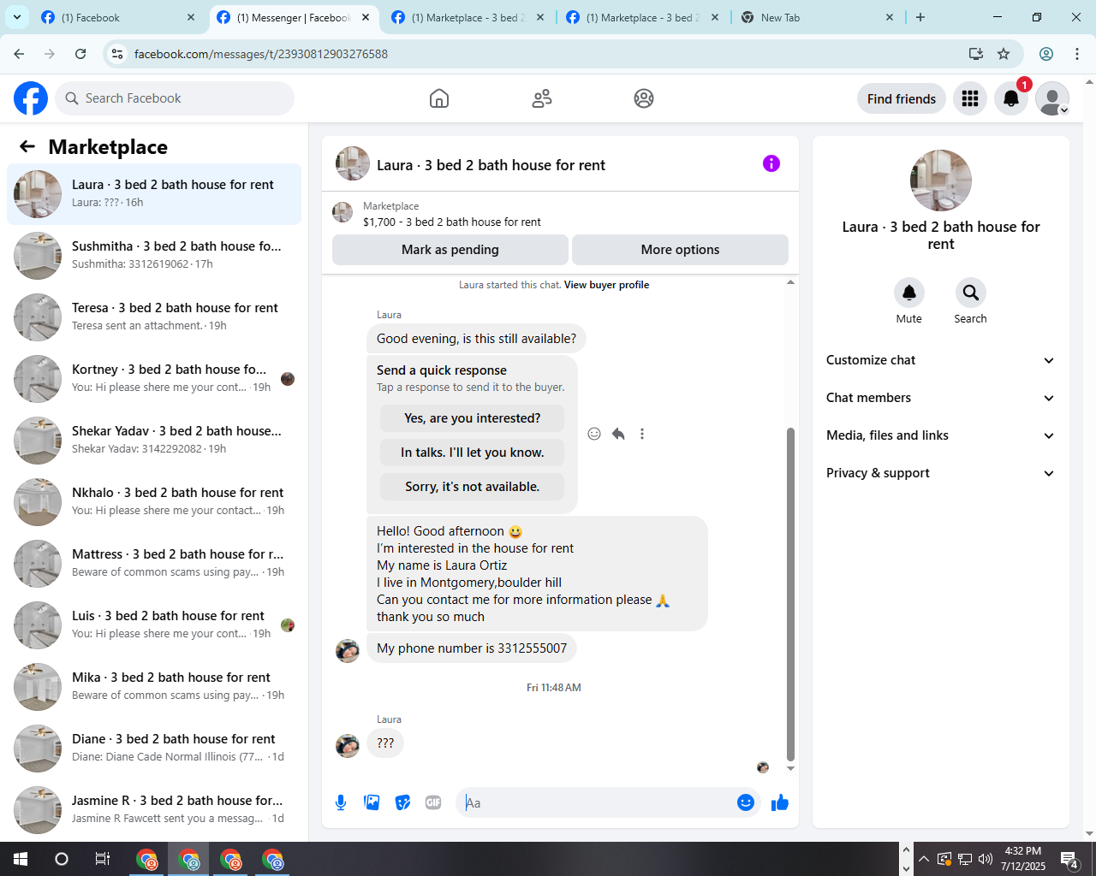Open emoji picker in message box
Viewport: 1096px width, 876px height.
746,802
